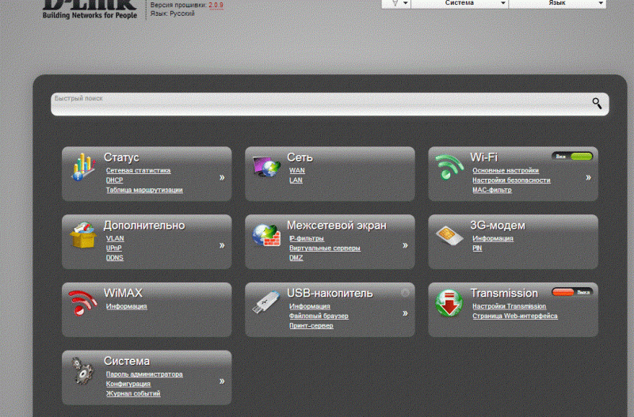Open the Виртуальные серверы link
The width and height of the screenshot is (634, 417).
(324, 248)
